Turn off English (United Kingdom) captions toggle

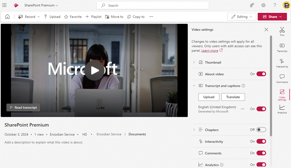pos(261,109)
